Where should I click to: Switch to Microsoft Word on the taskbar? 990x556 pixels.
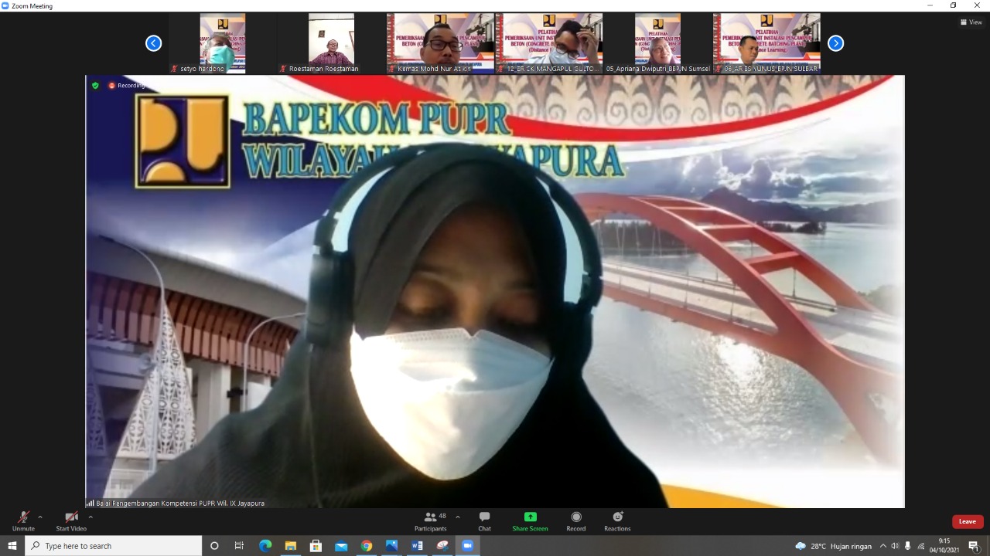tap(417, 546)
